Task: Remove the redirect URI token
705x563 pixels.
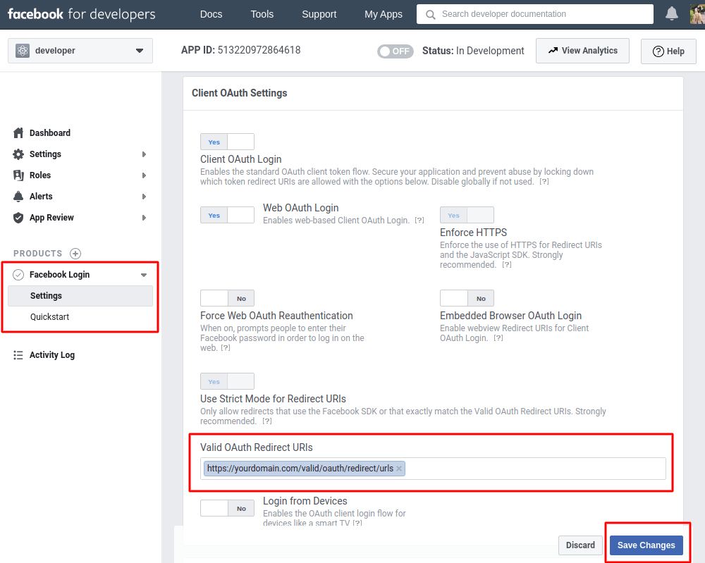Action: [x=399, y=468]
